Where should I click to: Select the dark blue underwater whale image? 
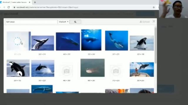[68, 41]
